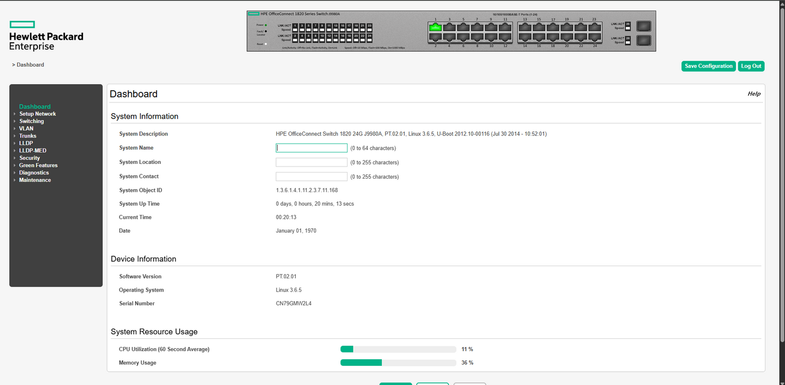Viewport: 785px width, 385px height.
Task: Expand the Maintenance section
Action: coord(35,180)
